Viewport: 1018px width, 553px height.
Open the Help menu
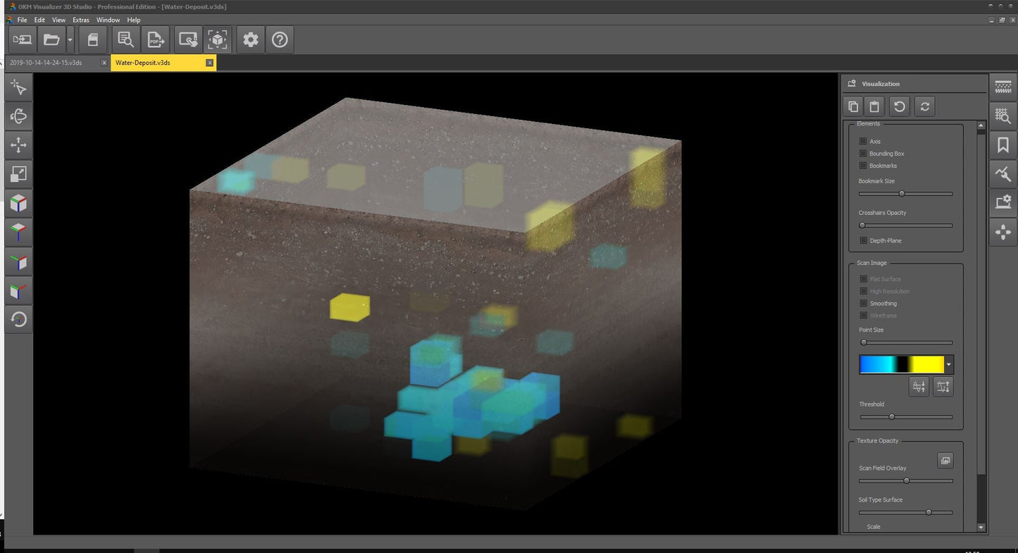click(134, 20)
